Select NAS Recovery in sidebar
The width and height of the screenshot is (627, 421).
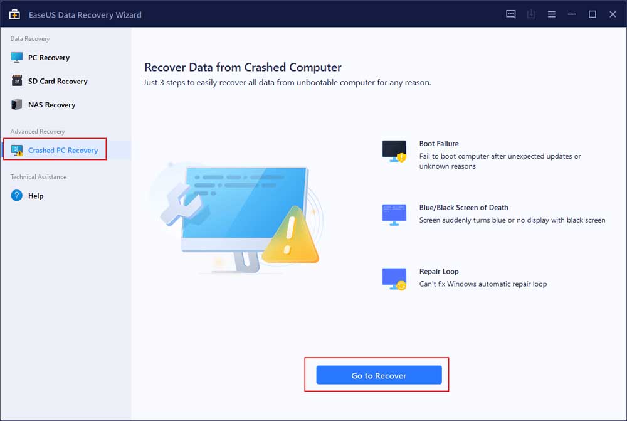pyautogui.click(x=66, y=105)
